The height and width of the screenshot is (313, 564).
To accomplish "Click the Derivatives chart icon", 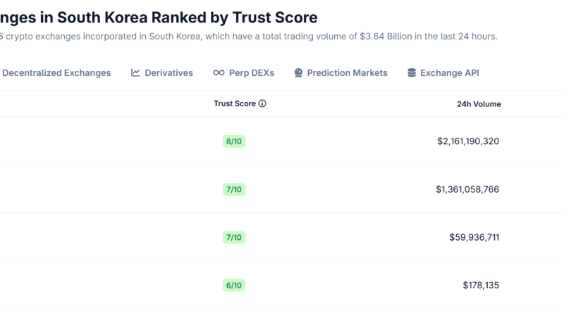I will coord(135,72).
